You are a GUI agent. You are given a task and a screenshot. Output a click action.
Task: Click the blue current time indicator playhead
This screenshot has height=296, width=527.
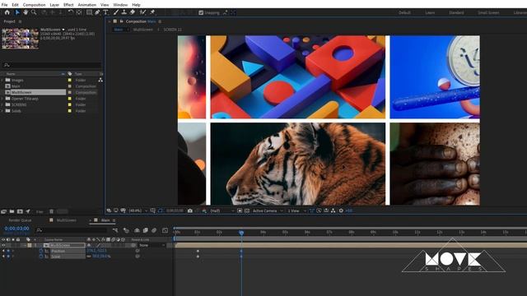(x=241, y=233)
